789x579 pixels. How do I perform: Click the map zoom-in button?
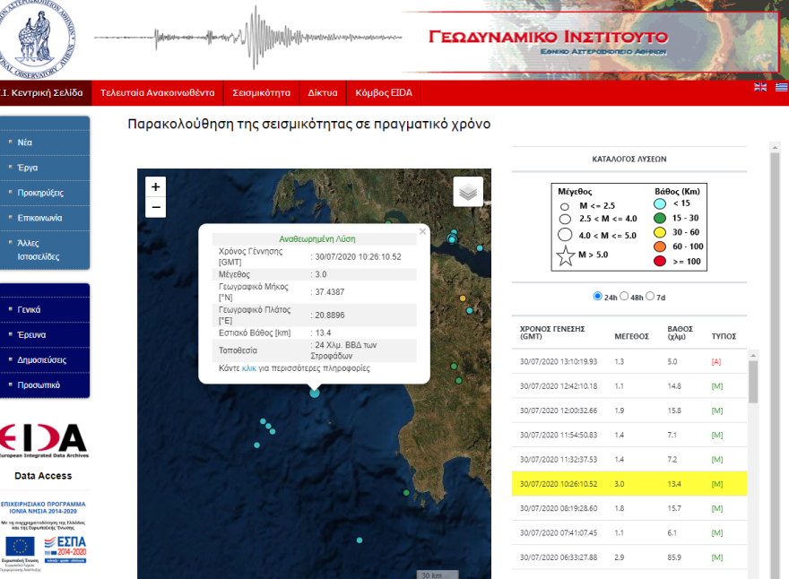155,186
